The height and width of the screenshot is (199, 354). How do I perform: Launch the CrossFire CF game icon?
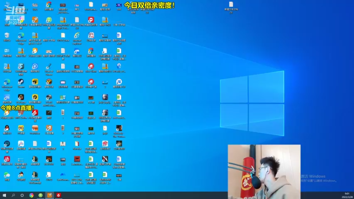click(x=49, y=83)
